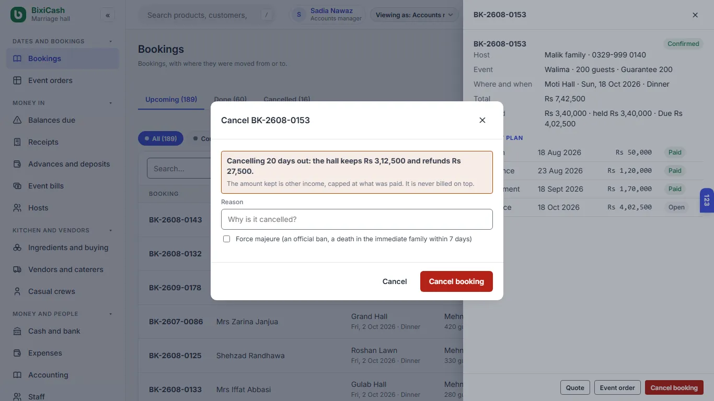Open the Viewing as role dropdown

414,15
